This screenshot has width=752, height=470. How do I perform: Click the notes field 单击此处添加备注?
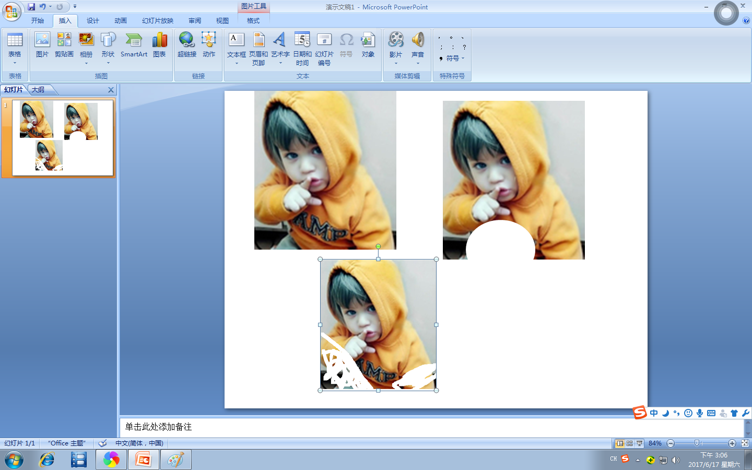tap(431, 427)
